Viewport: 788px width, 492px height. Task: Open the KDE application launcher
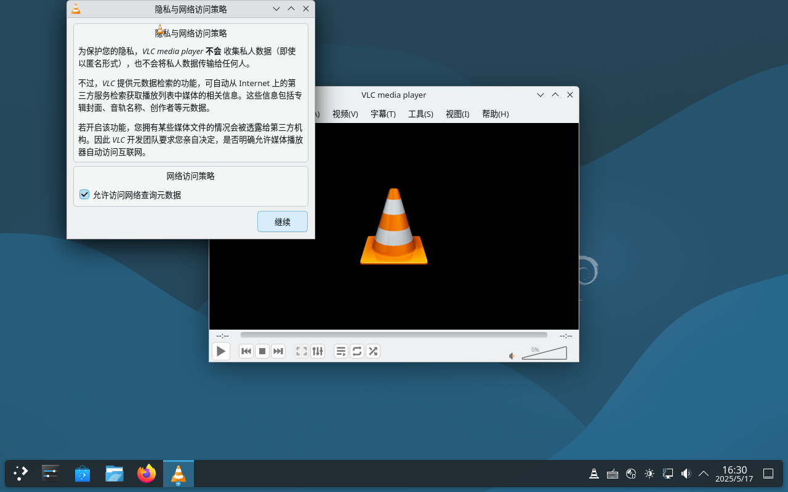coord(20,473)
